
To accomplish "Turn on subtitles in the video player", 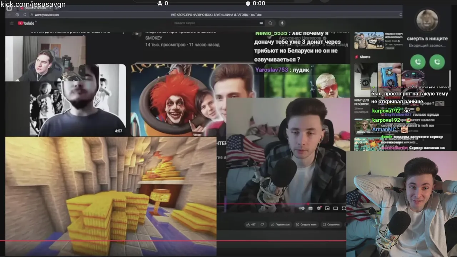I will [310, 208].
